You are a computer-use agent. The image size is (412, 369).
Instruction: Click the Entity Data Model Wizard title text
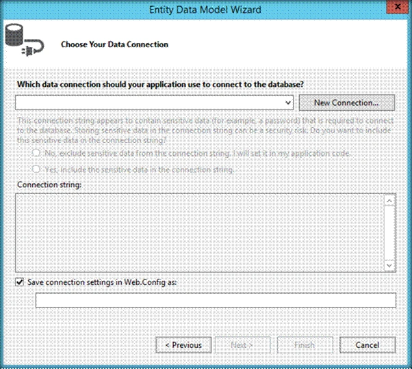pos(205,10)
